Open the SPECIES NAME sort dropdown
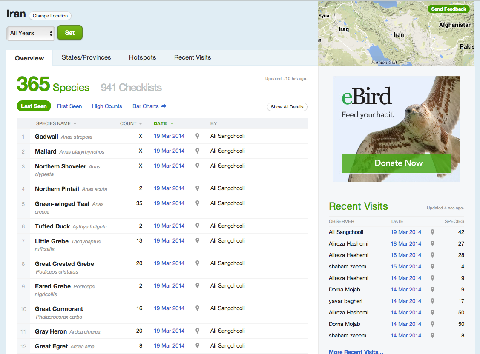Viewport: 480px width, 354px height. point(75,123)
